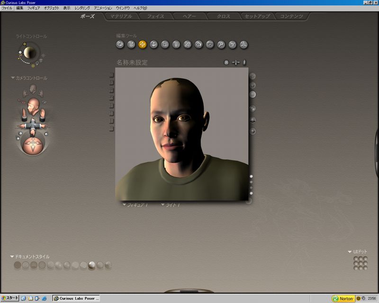
Task: Click the light globe in ライトコントロール
Action: (30, 52)
